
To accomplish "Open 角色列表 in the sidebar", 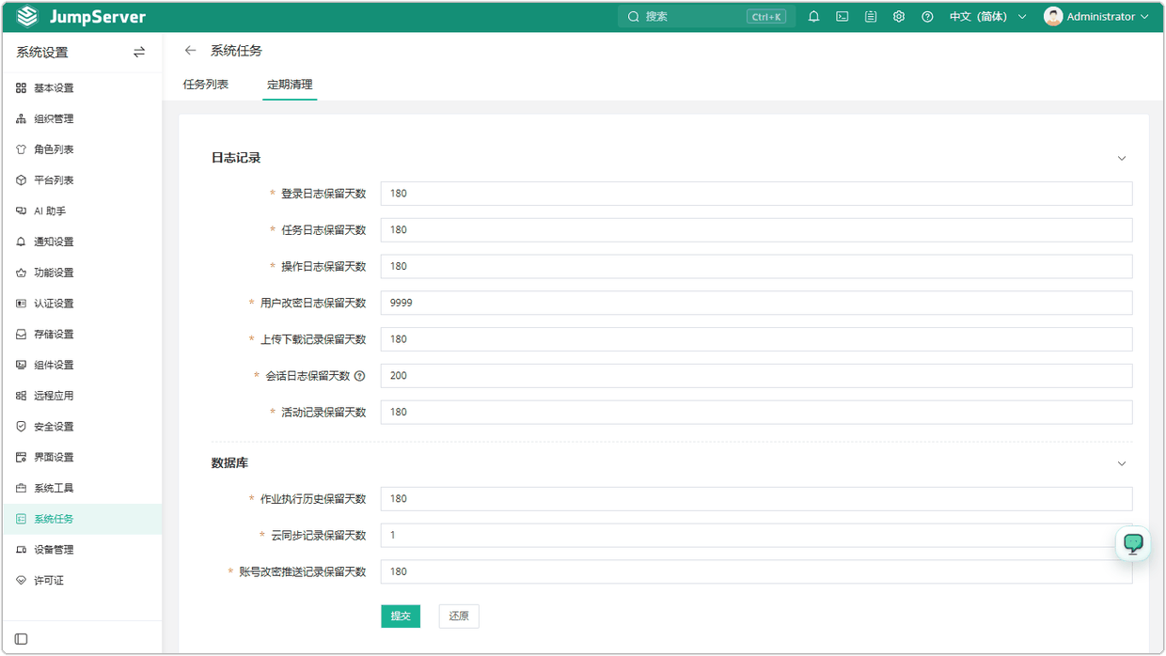I will tap(81, 149).
